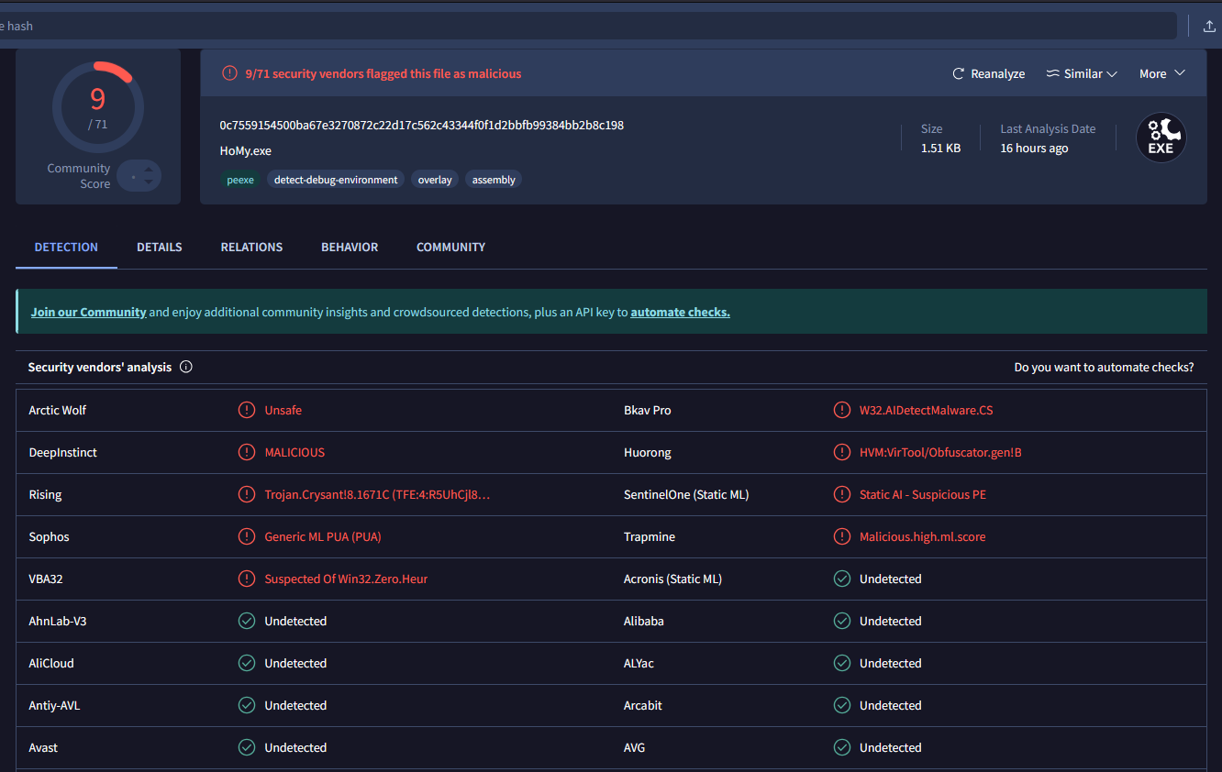The height and width of the screenshot is (772, 1222).
Task: Switch to the Detection tab
Action: (66, 247)
